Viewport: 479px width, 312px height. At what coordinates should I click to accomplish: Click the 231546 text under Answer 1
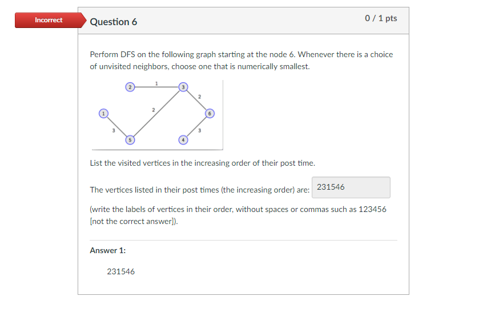coord(120,271)
